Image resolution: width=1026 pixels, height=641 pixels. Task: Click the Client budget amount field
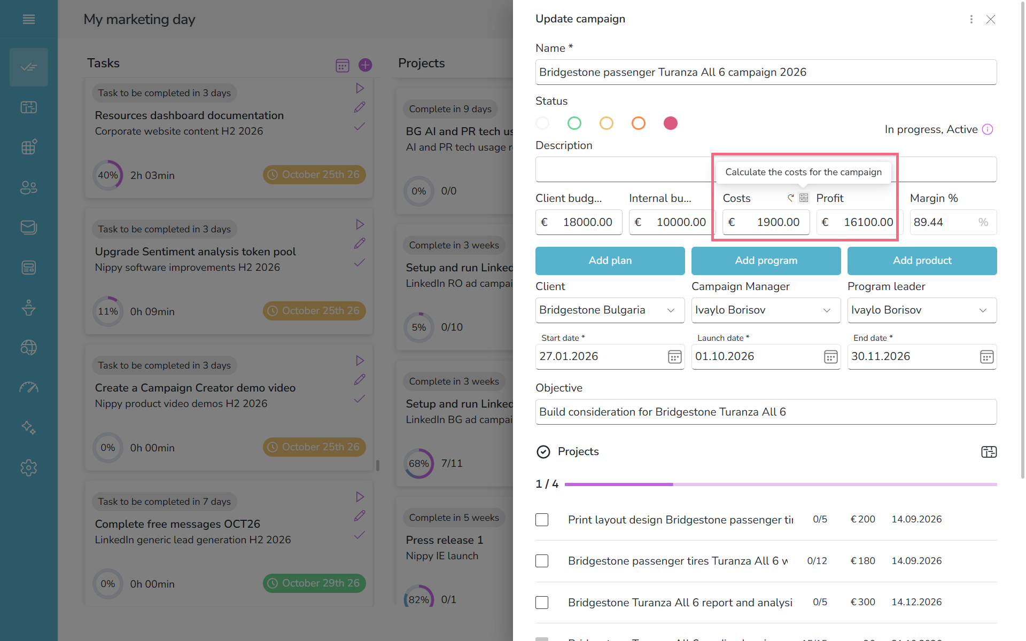click(x=579, y=222)
